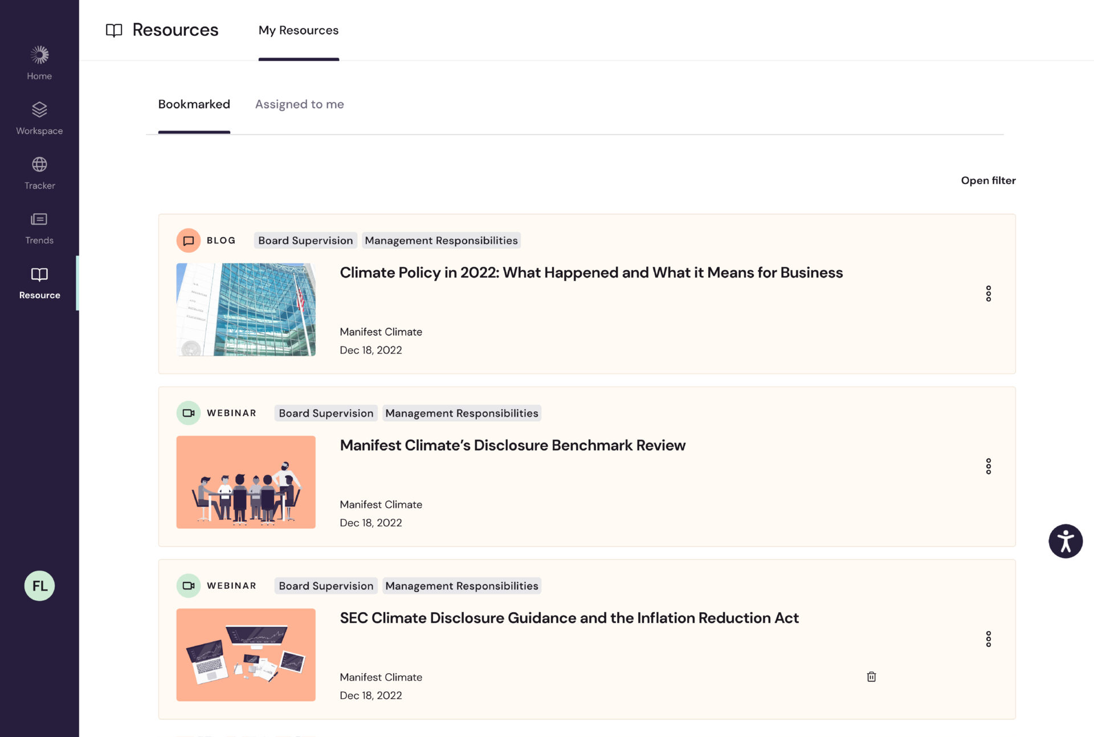Open options menu for SEC Climate webinar

click(x=988, y=639)
